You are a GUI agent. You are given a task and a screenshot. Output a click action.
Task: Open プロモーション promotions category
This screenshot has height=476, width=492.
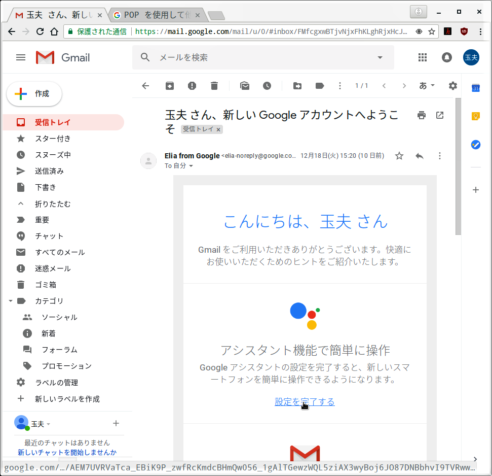click(x=66, y=366)
